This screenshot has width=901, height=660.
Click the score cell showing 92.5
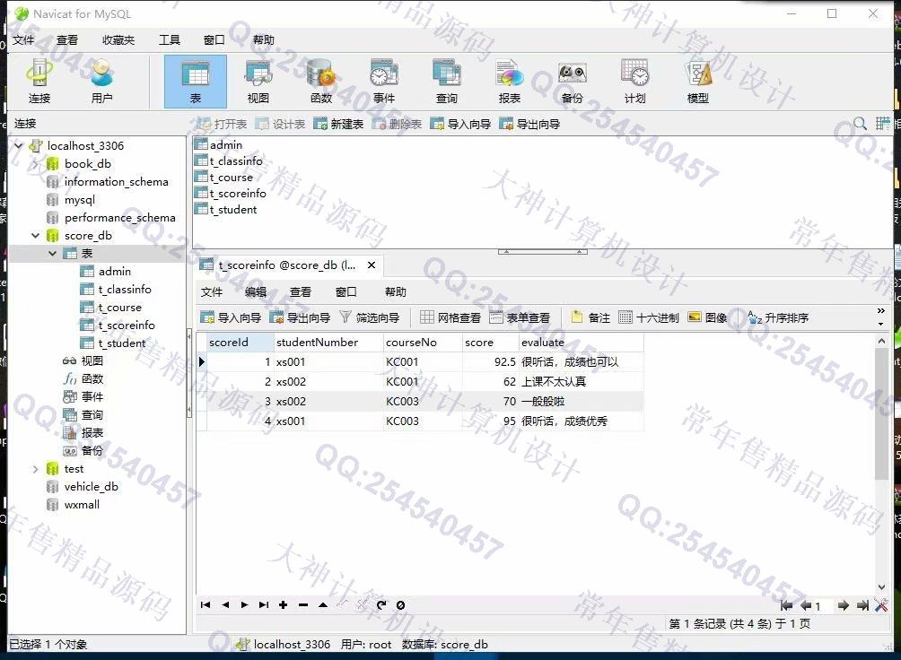point(491,362)
